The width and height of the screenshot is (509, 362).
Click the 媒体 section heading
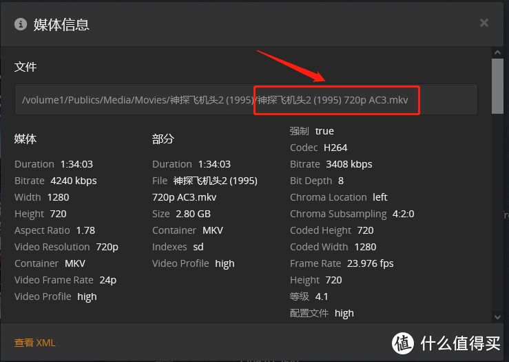[25, 139]
